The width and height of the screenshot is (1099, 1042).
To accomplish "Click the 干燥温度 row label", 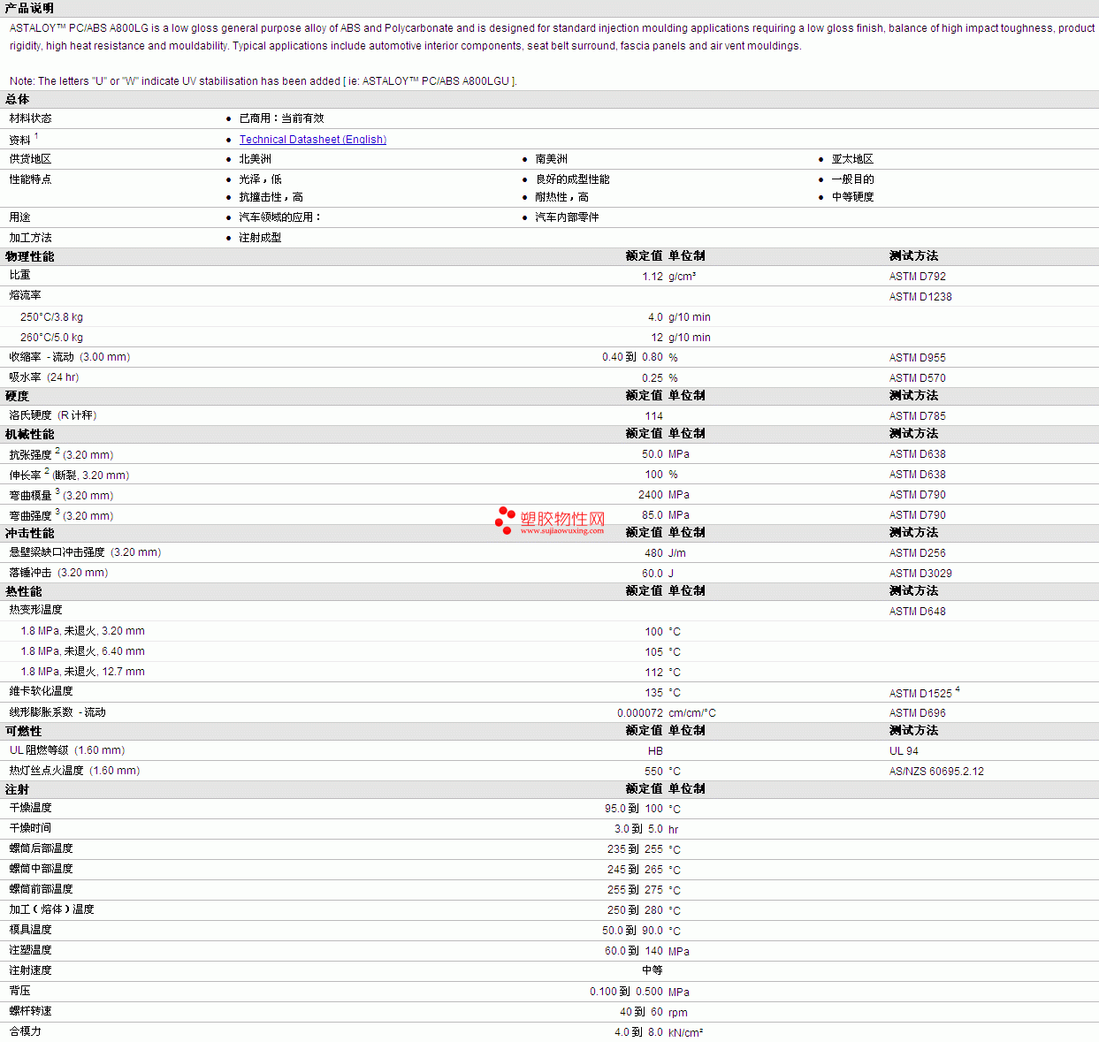I will coord(30,808).
